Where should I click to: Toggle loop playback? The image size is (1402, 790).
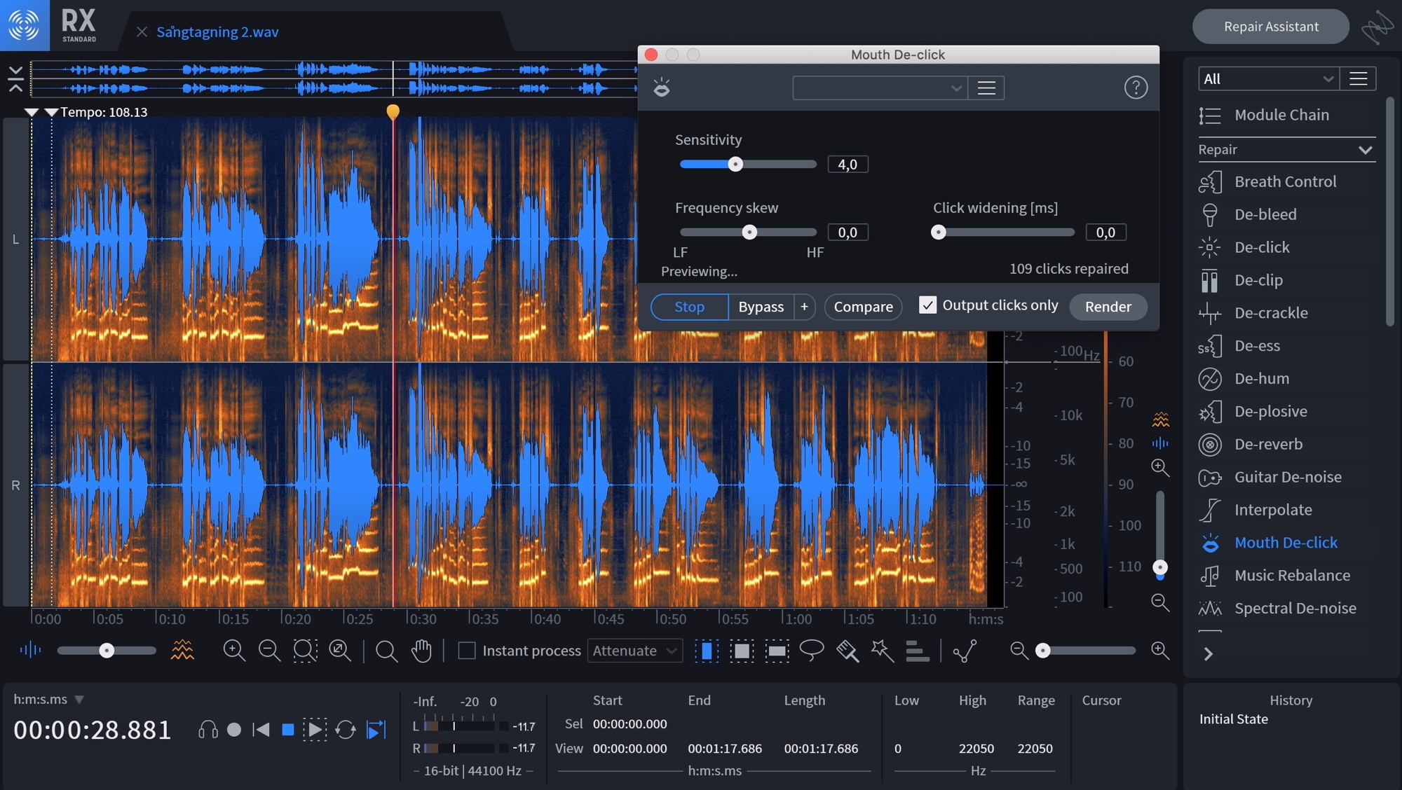coord(345,730)
